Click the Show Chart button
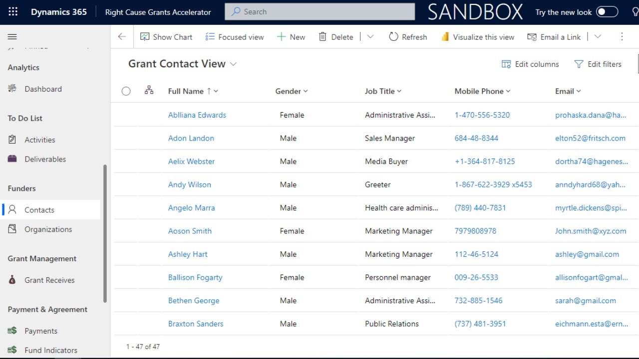The image size is (639, 359). coord(166,37)
